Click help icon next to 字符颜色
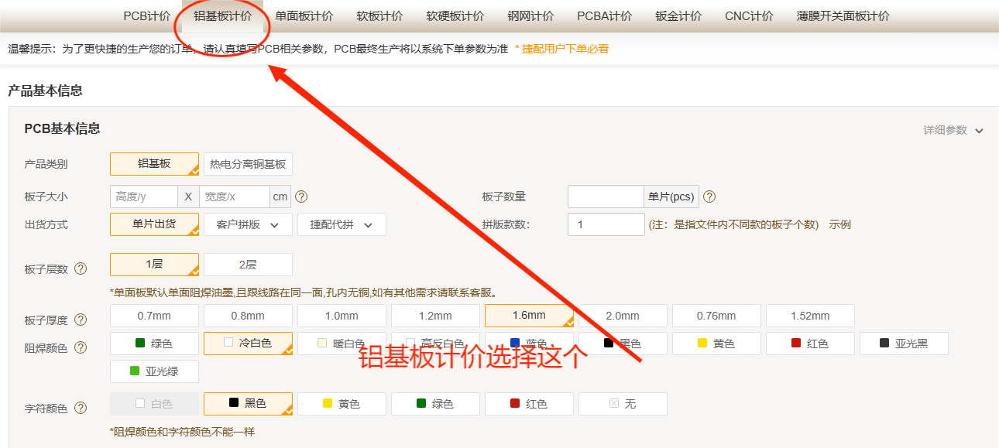The width and height of the screenshot is (999, 448). coord(81,408)
